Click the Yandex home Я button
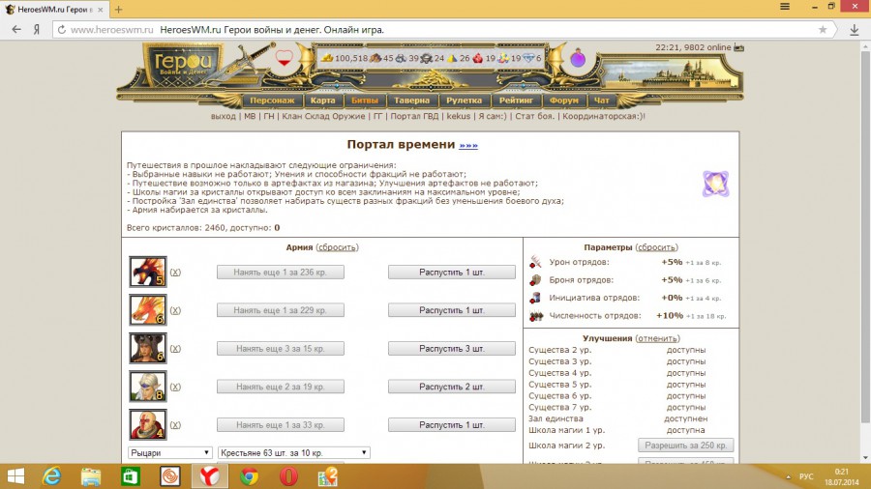 pos(37,30)
